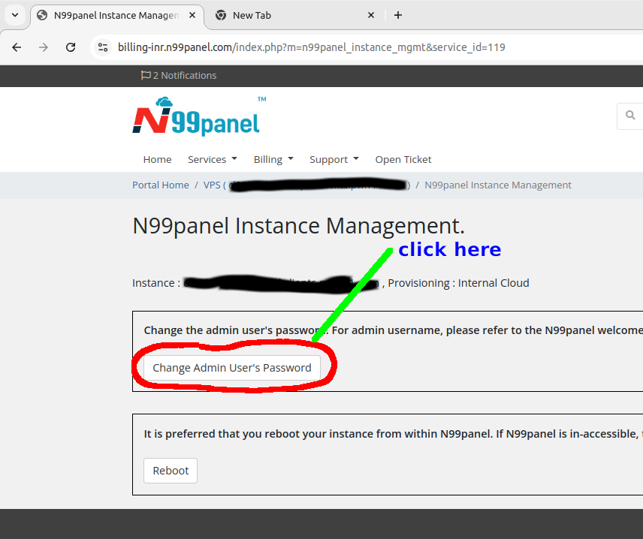Click the browser forward arrow
The width and height of the screenshot is (643, 539).
tap(44, 47)
